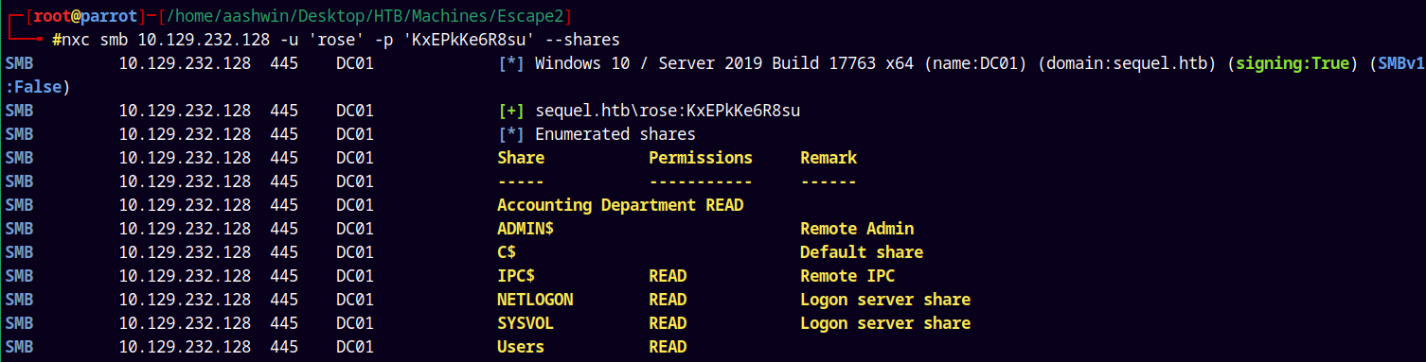This screenshot has height=362, width=1426.
Task: Click the Accounting Department share name
Action: pyautogui.click(x=597, y=205)
